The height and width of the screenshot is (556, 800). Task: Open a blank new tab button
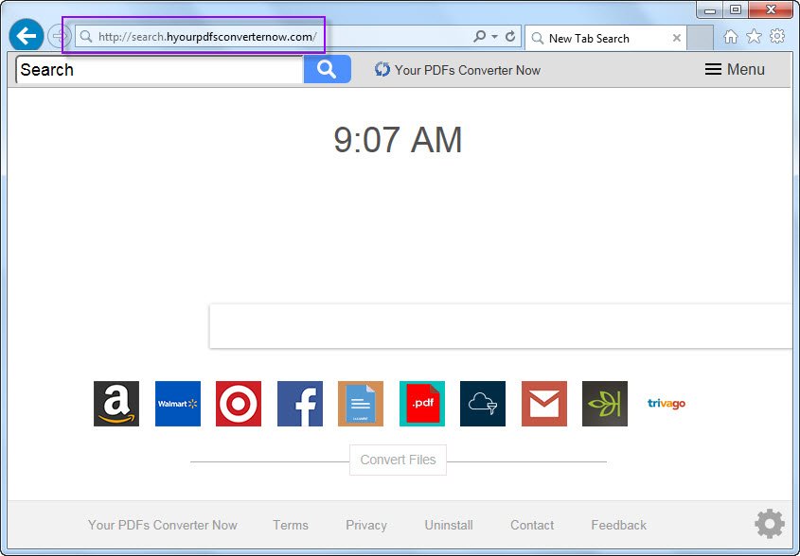(700, 38)
